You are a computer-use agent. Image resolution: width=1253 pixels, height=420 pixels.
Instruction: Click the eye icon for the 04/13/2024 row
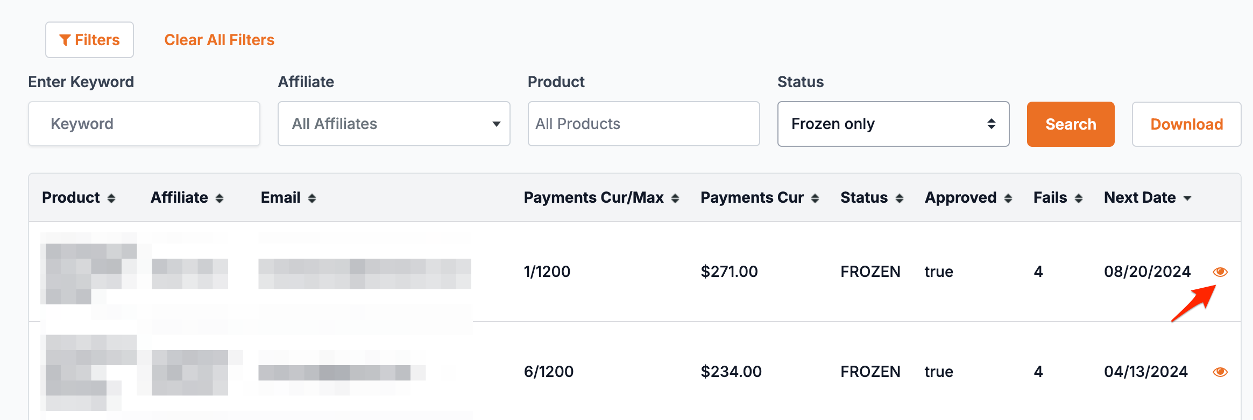(x=1220, y=372)
